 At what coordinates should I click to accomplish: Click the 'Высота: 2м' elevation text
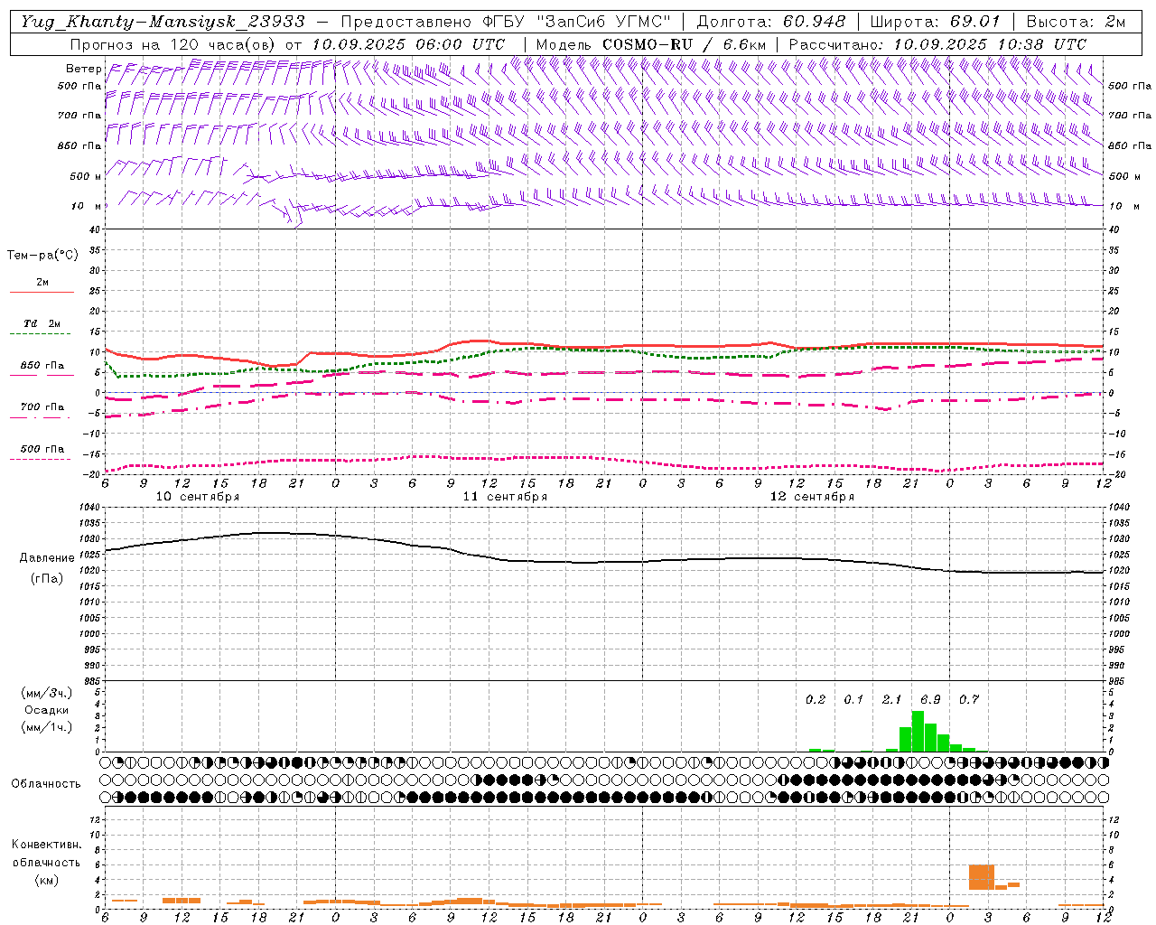(1076, 21)
